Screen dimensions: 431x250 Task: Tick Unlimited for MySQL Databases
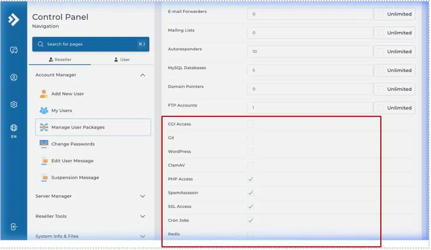click(x=380, y=70)
